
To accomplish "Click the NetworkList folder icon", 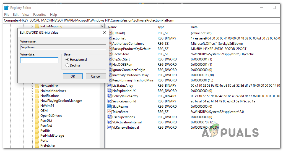I will pos(37,86).
